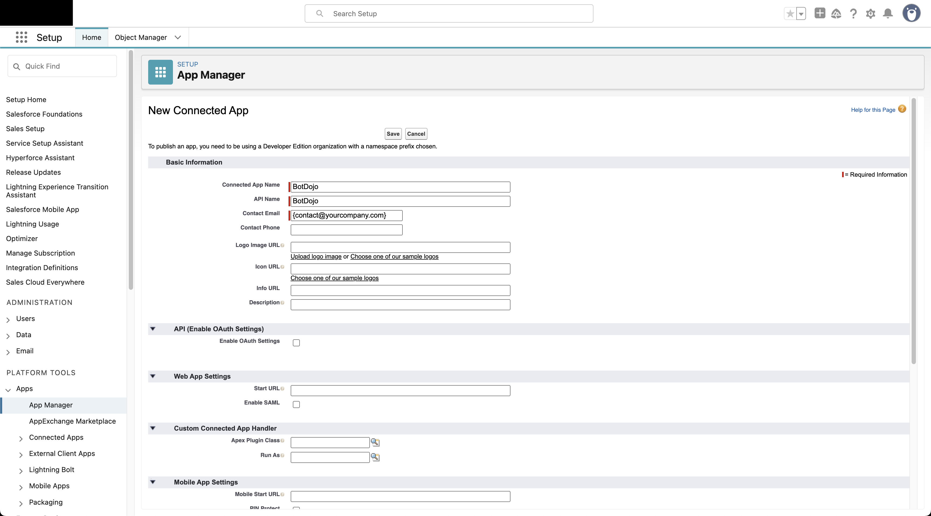Viewport: 931px width, 516px height.
Task: Open the user profile avatar
Action: [x=912, y=13]
